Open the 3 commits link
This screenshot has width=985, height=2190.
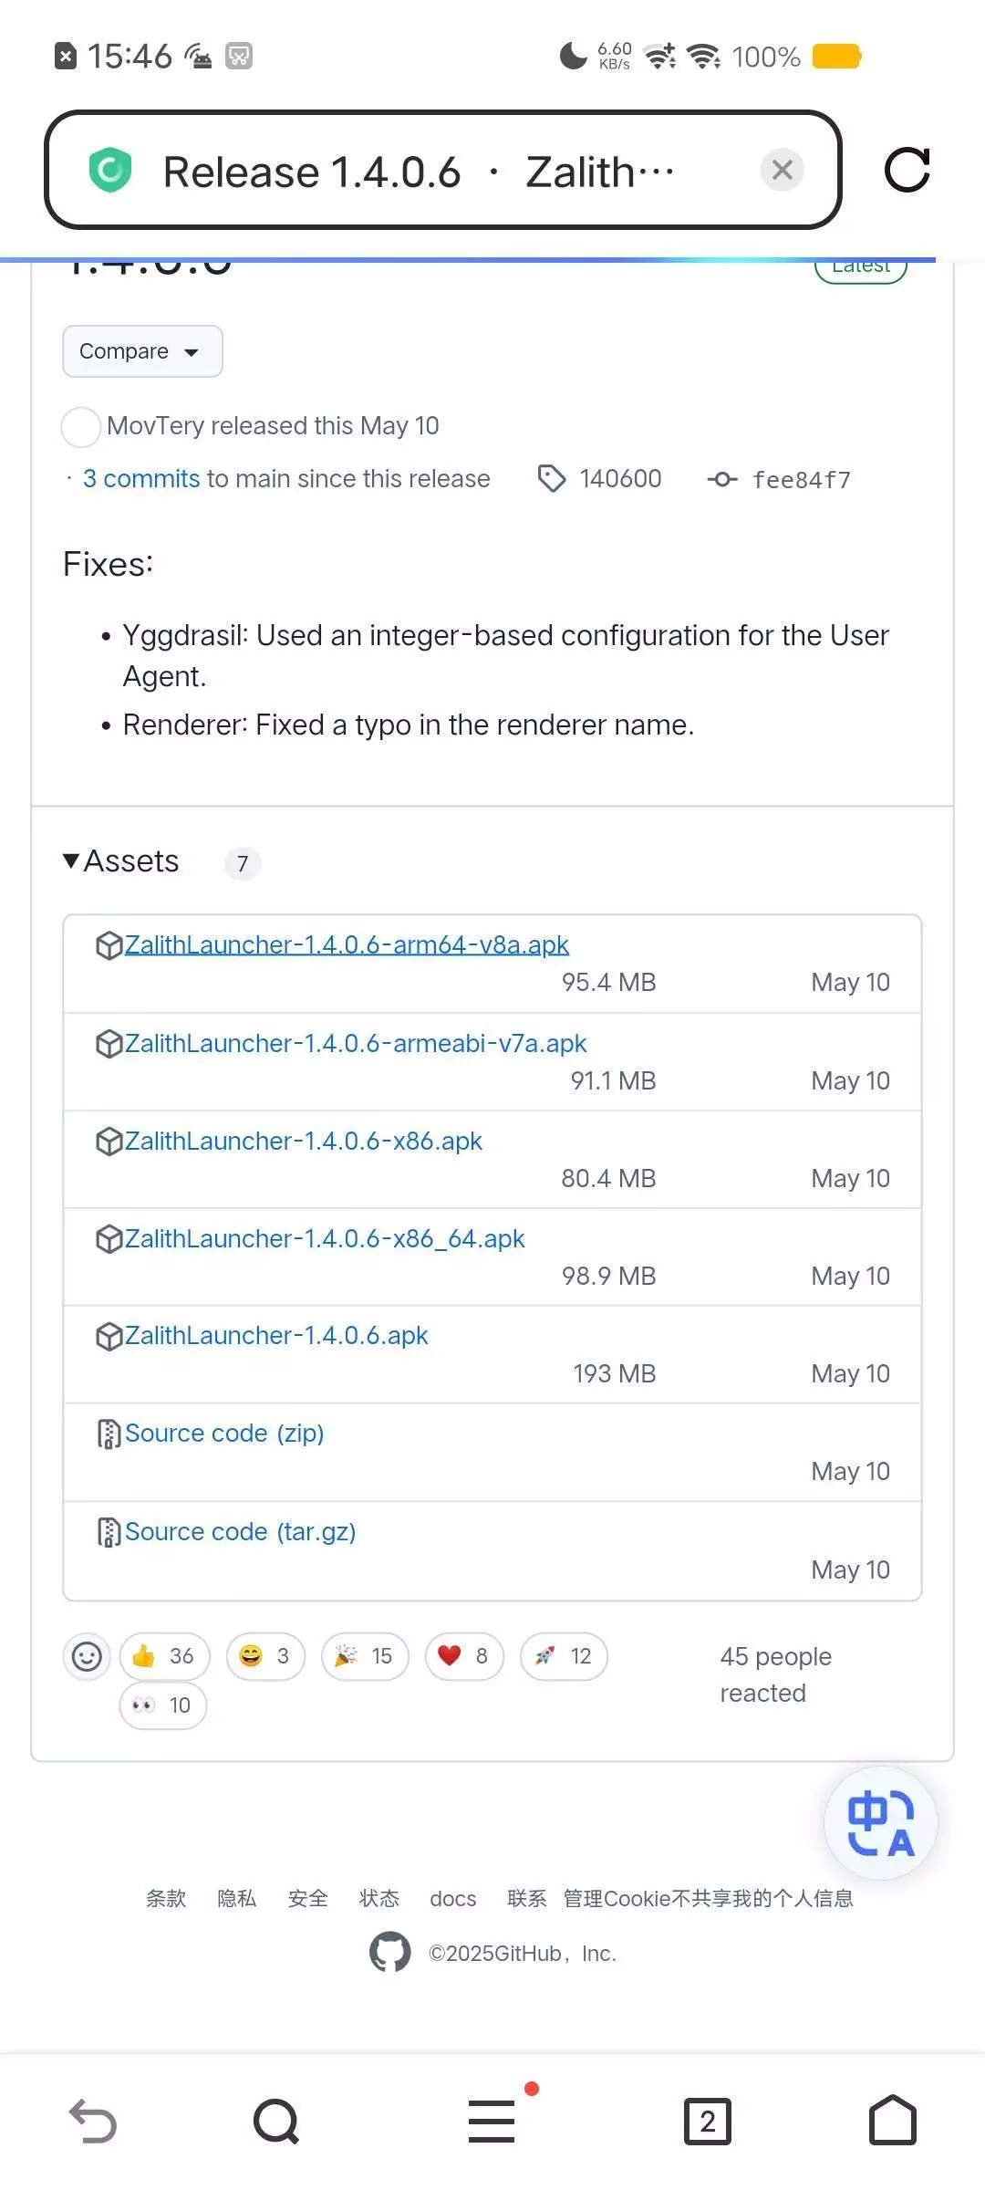click(x=141, y=479)
